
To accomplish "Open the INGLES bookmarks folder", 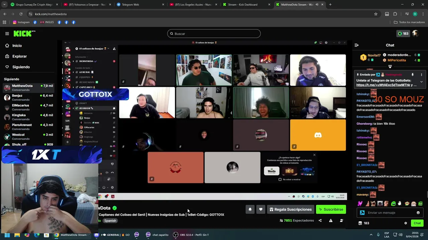I will coord(47,22).
